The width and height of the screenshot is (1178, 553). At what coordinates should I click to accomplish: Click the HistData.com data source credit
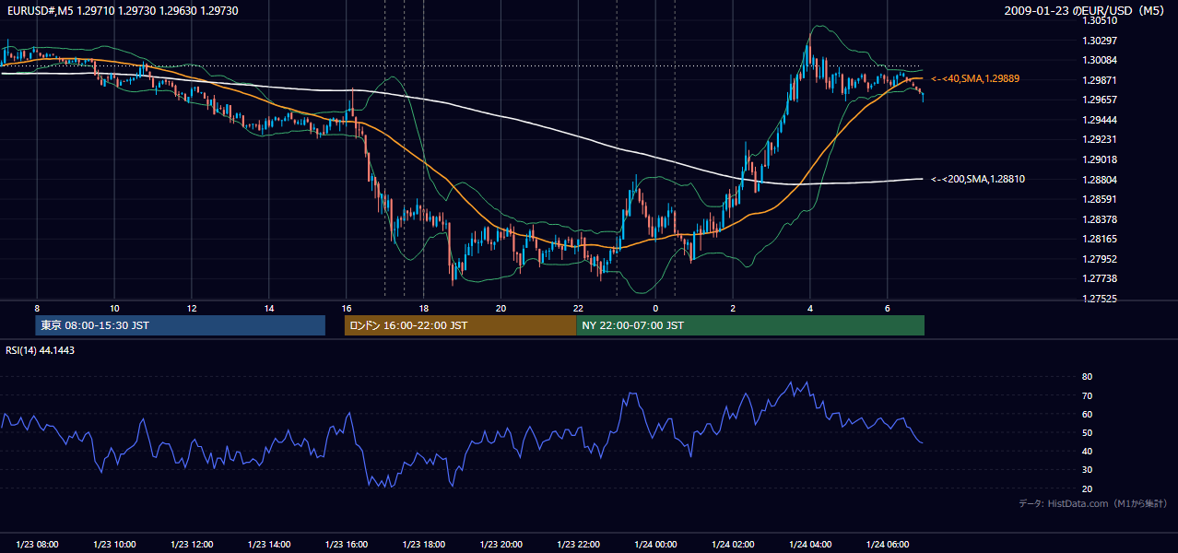click(1092, 503)
